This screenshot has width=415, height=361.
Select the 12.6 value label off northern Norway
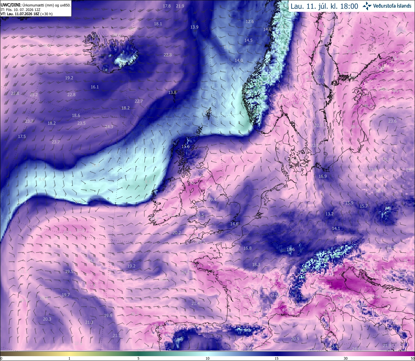[x=250, y=21]
